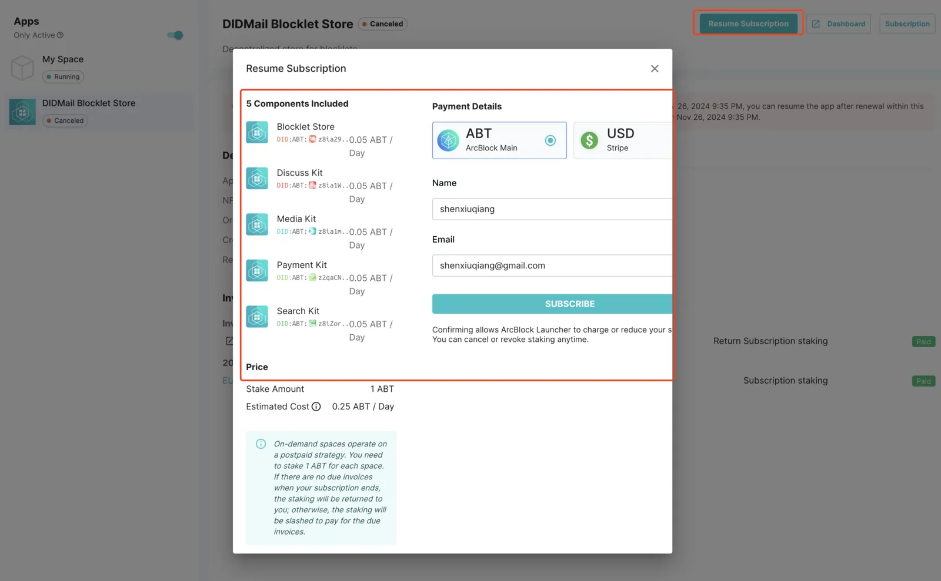
Task: Close the Resume Subscription dialog
Action: (x=655, y=69)
